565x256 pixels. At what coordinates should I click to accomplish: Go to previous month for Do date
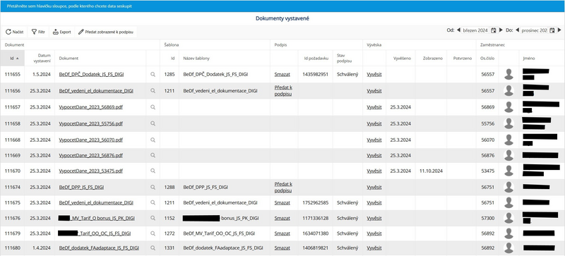tap(517, 30)
